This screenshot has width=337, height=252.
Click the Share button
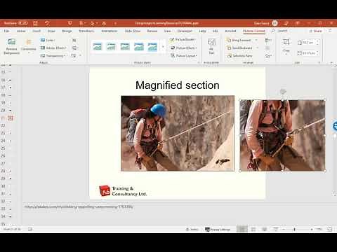point(316,31)
